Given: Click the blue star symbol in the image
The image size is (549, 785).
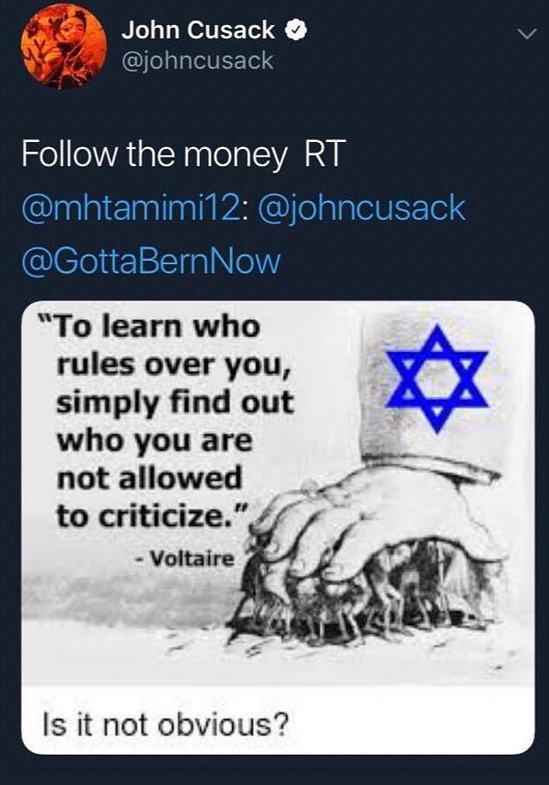Looking at the screenshot, I should [x=437, y=378].
